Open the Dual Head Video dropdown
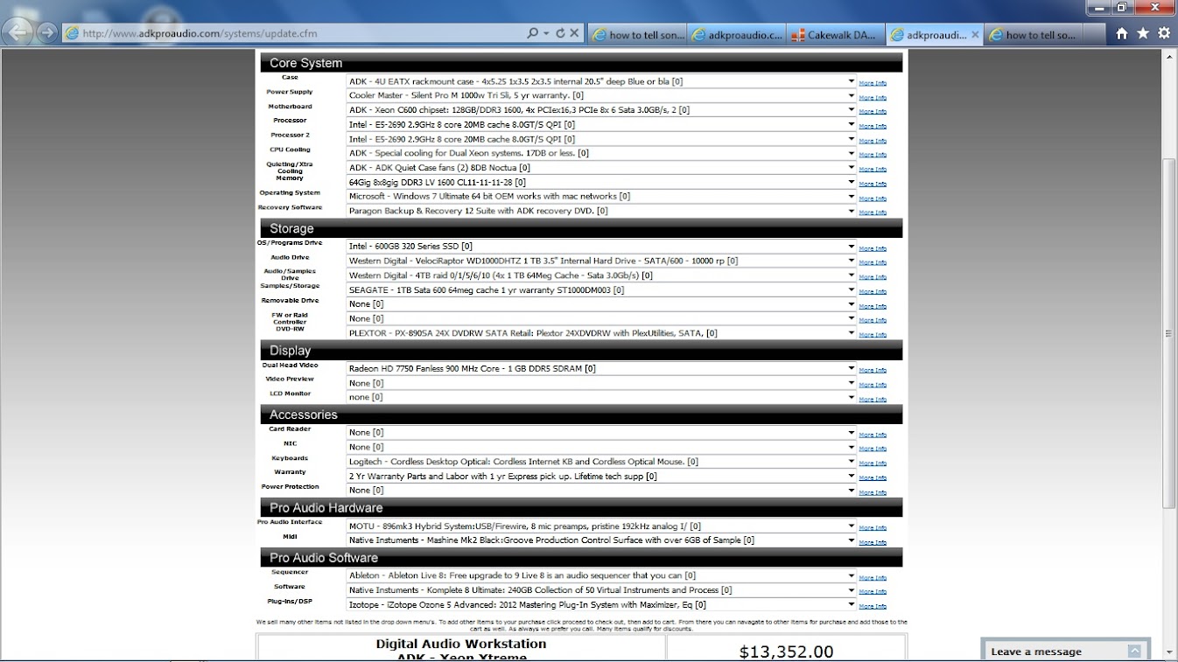1178x662 pixels. click(600, 368)
